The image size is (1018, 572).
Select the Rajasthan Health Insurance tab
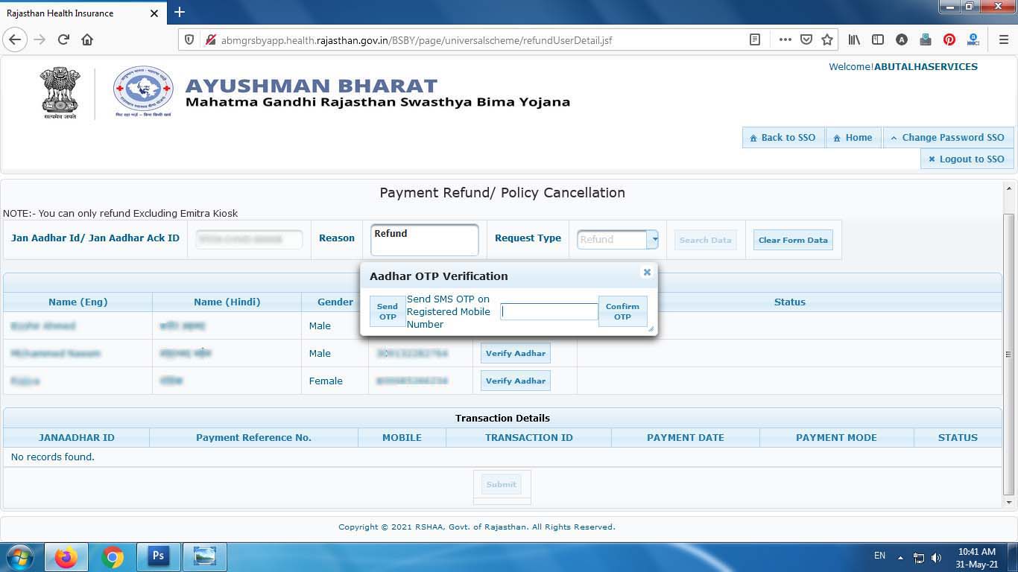83,13
